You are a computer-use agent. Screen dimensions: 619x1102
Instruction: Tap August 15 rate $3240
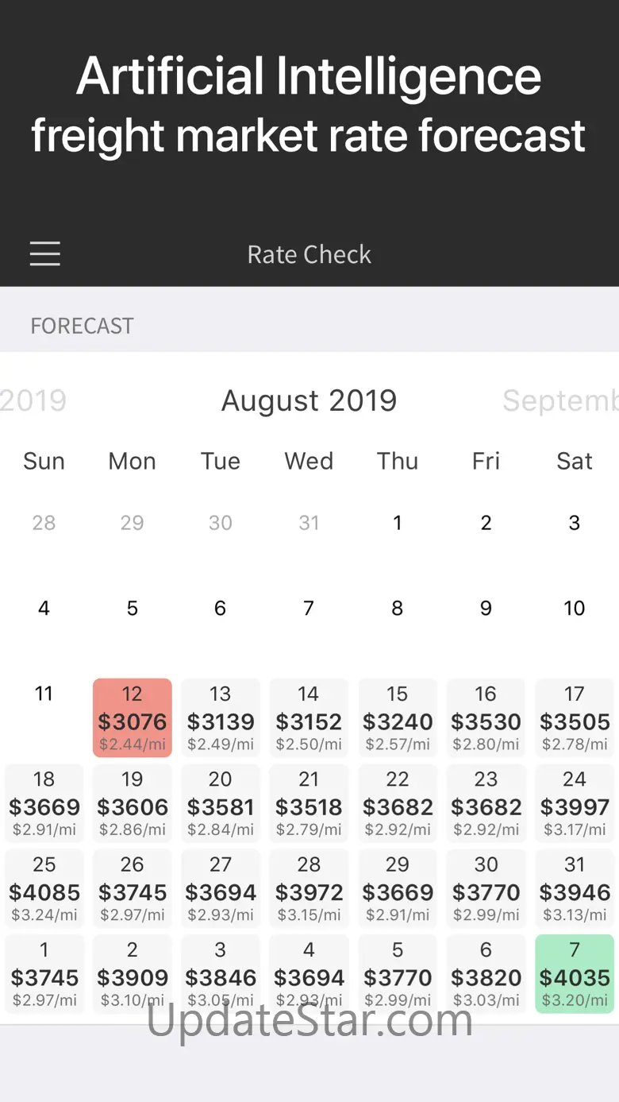coord(398,718)
